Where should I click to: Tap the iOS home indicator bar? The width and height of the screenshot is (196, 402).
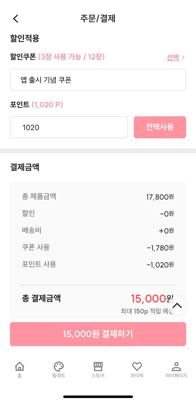click(x=98, y=396)
